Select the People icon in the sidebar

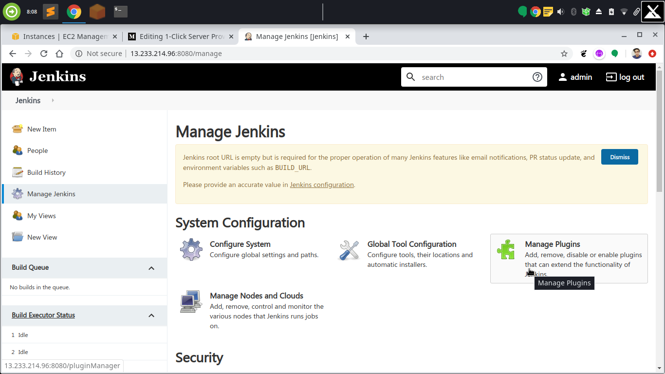click(18, 150)
